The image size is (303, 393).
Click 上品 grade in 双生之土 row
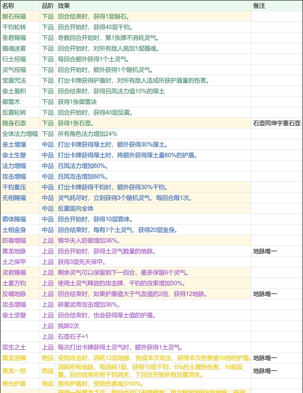pos(48,347)
